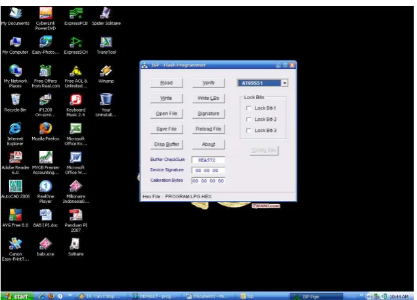Open the Solitaire desktop shortcut
The width and height of the screenshot is (417, 300).
point(76,247)
